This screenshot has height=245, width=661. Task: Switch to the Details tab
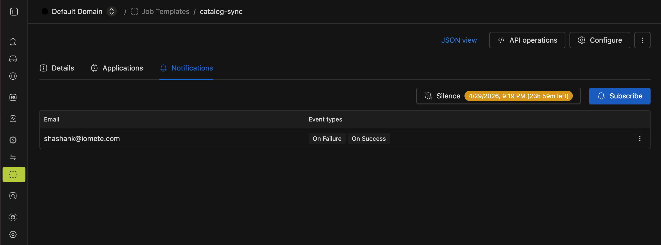coord(57,68)
